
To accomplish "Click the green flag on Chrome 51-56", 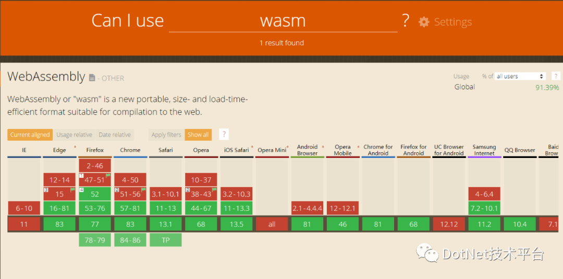I will (x=144, y=190).
